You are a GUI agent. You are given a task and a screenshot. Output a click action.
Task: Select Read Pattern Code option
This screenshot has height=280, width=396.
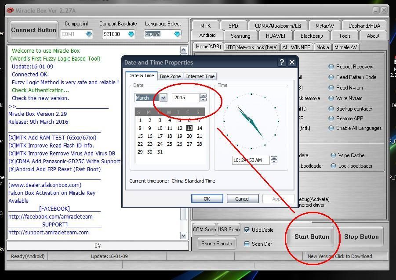(x=352, y=77)
